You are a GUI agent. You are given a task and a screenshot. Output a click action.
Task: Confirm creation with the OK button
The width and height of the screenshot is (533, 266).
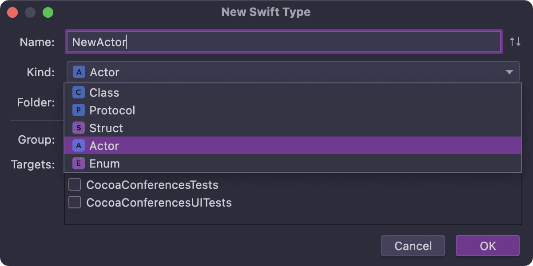[x=487, y=246]
